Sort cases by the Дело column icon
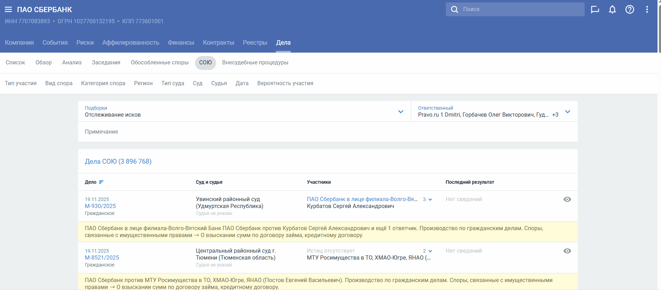Viewport: 661px width, 290px height. 101,182
